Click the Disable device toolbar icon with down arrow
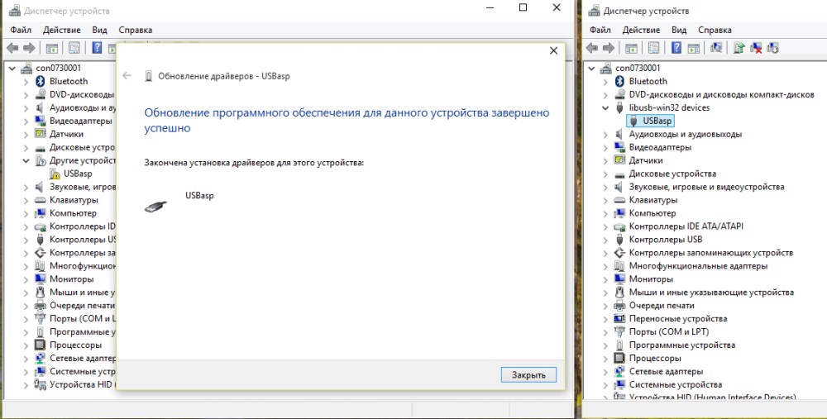 click(772, 48)
